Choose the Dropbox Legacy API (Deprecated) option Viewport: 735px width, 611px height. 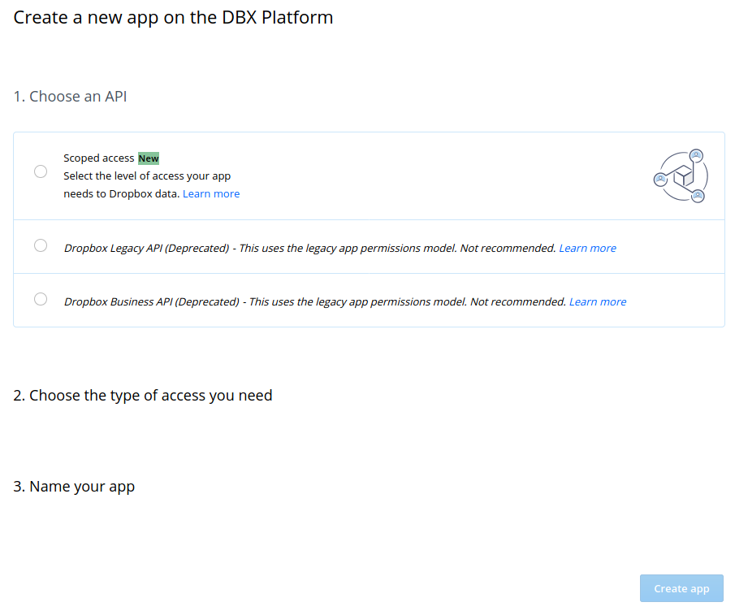(41, 245)
